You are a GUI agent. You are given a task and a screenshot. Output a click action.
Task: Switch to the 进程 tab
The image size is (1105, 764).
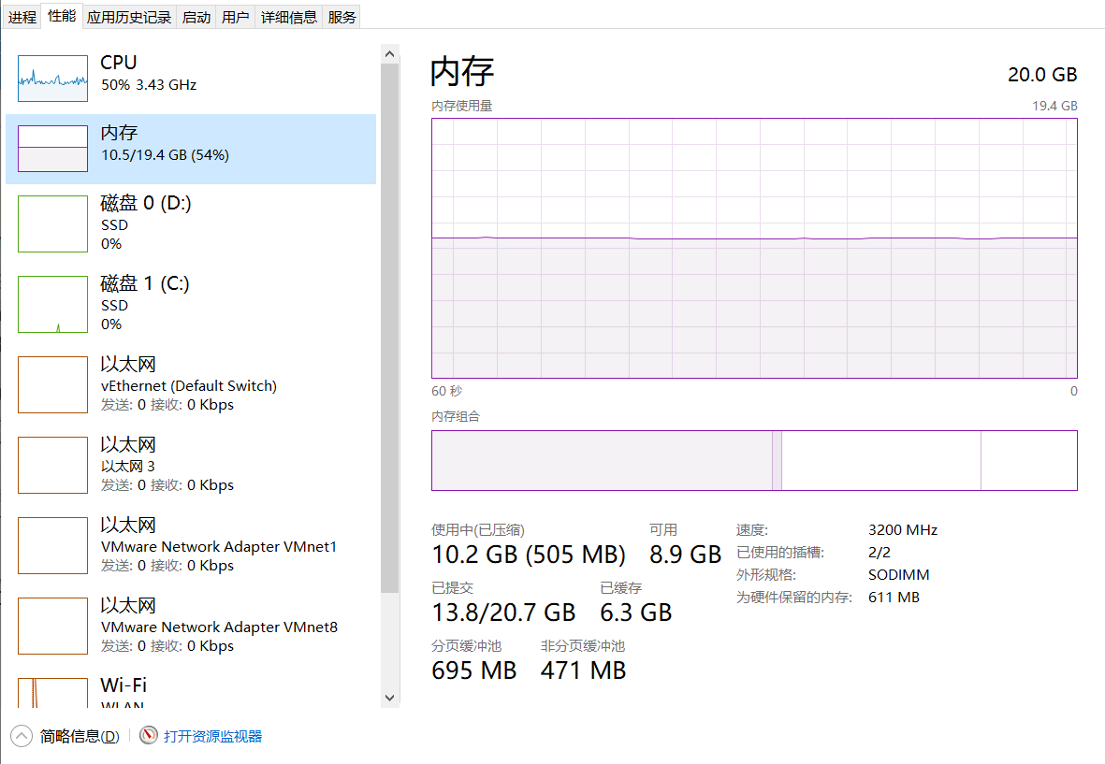(x=22, y=17)
